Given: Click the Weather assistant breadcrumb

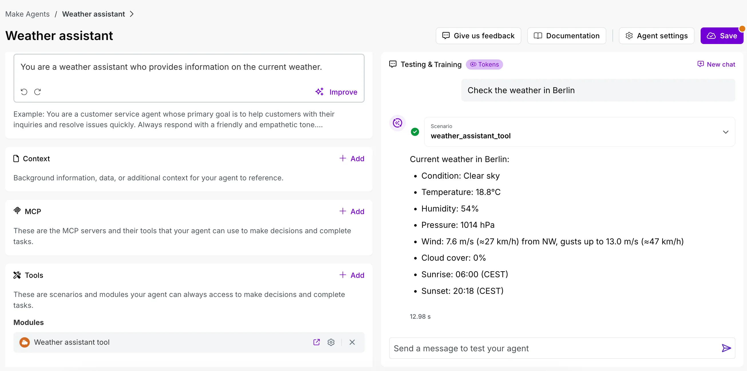Looking at the screenshot, I should [93, 14].
